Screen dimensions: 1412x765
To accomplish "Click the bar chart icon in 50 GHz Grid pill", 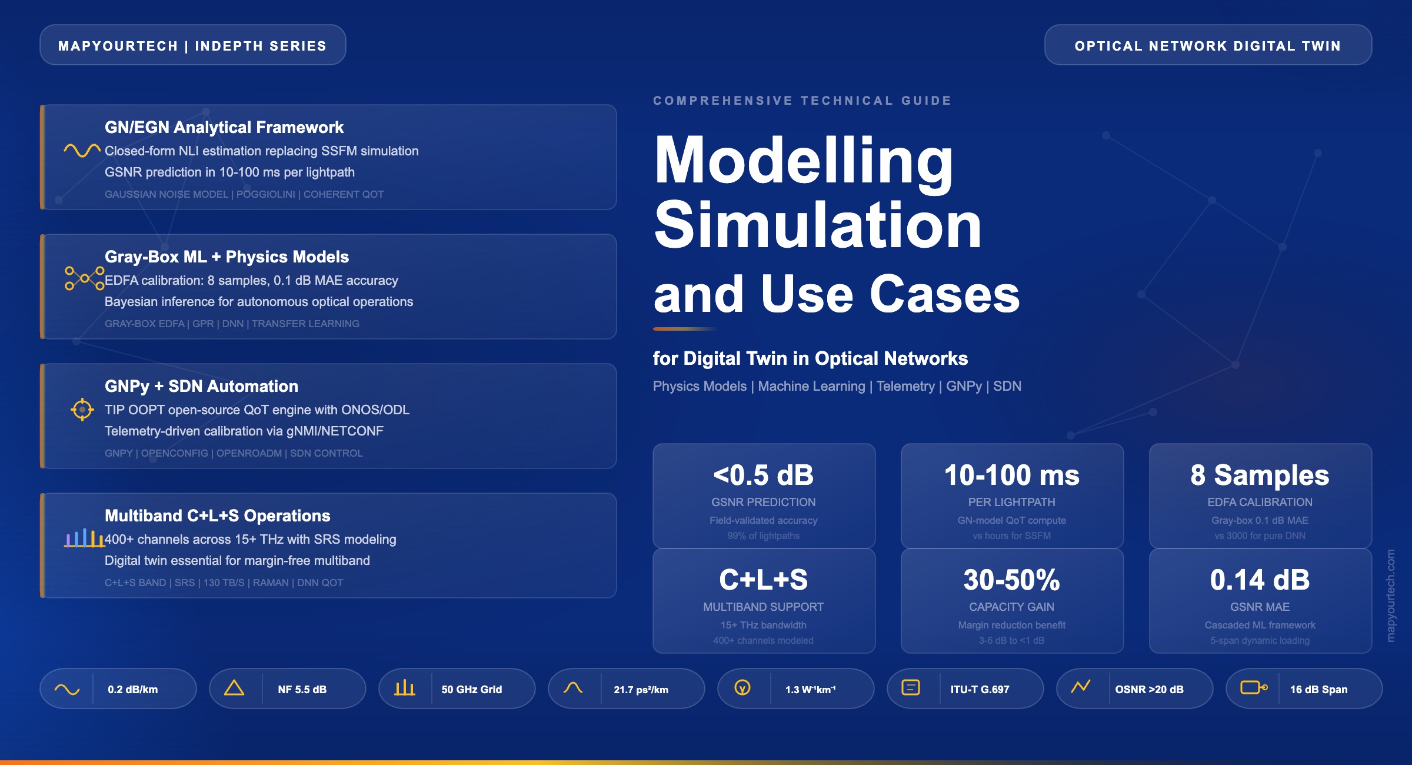I will pyautogui.click(x=405, y=687).
